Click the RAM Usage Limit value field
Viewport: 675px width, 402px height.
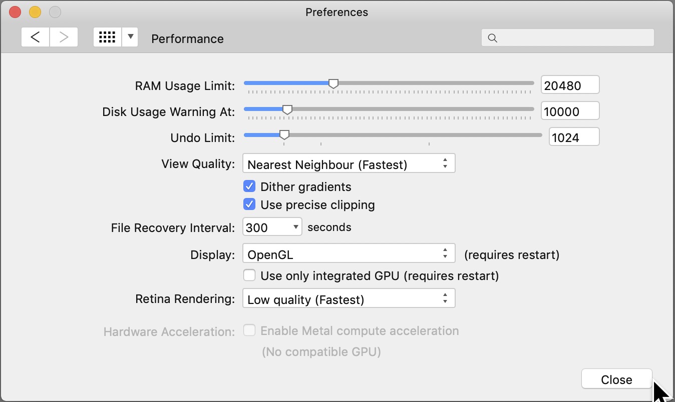pos(570,85)
